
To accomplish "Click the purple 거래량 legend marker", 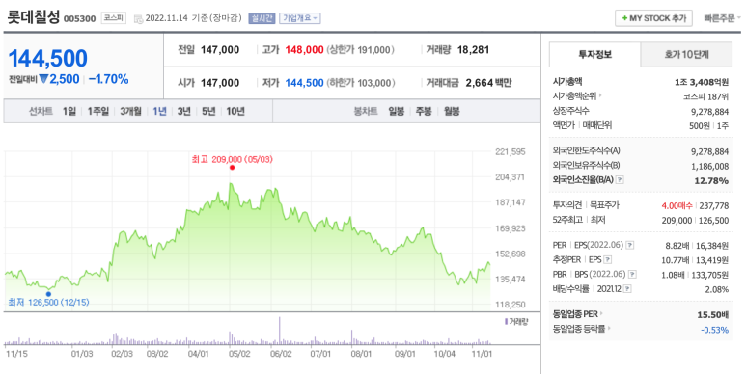I will [x=507, y=322].
